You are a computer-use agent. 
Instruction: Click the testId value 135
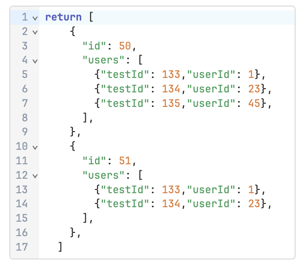coord(171,104)
